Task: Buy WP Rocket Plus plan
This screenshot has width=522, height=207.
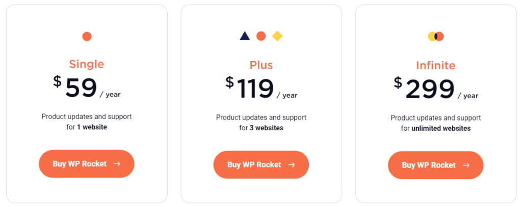Action: click(x=254, y=165)
